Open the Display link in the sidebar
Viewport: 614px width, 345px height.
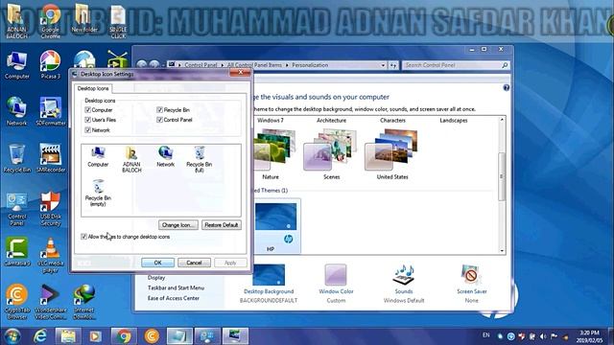(156, 278)
